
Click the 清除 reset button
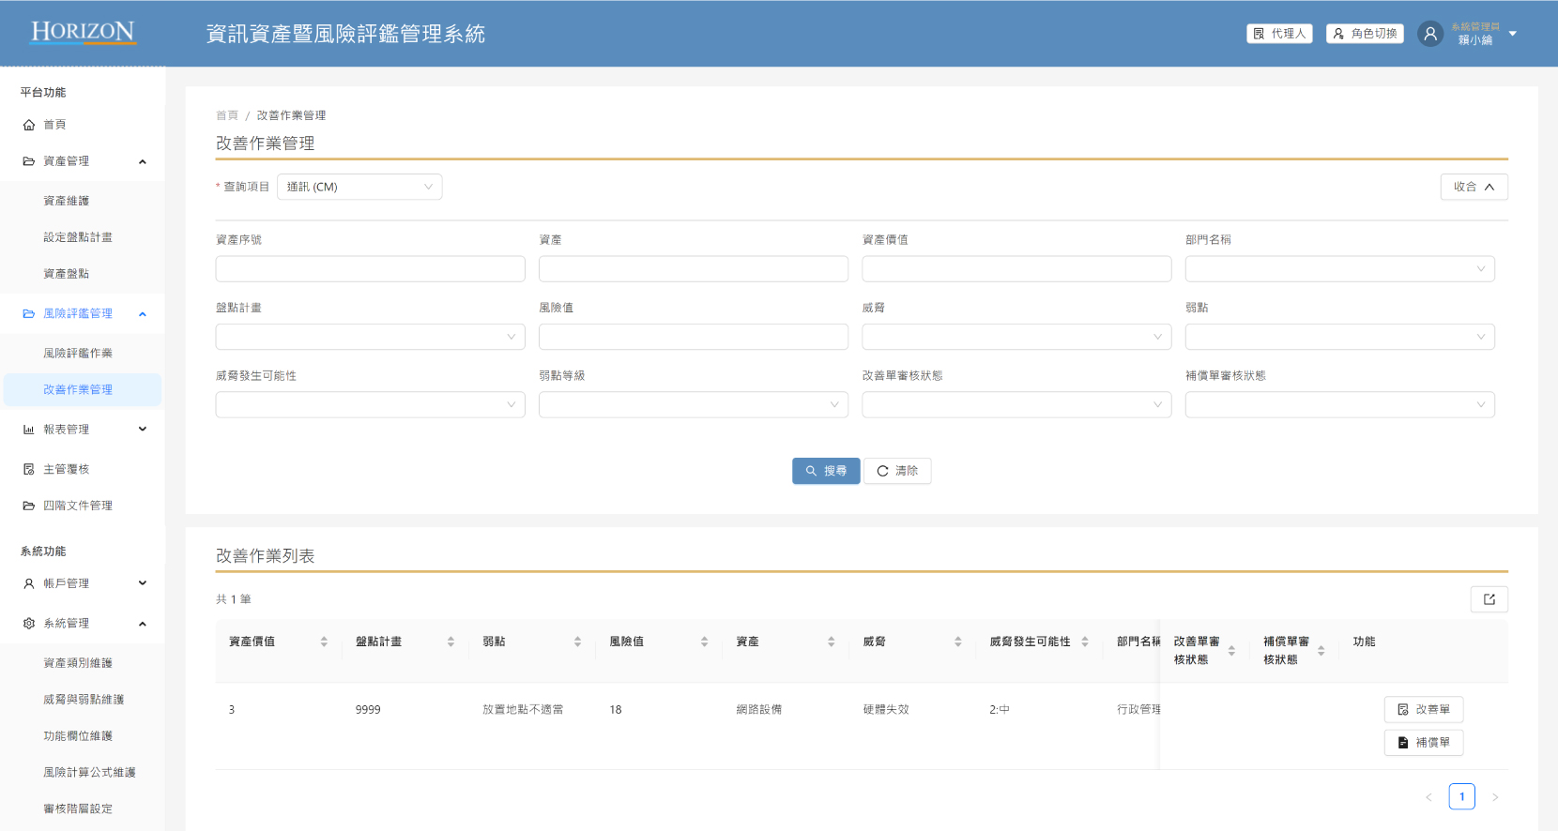pos(897,471)
